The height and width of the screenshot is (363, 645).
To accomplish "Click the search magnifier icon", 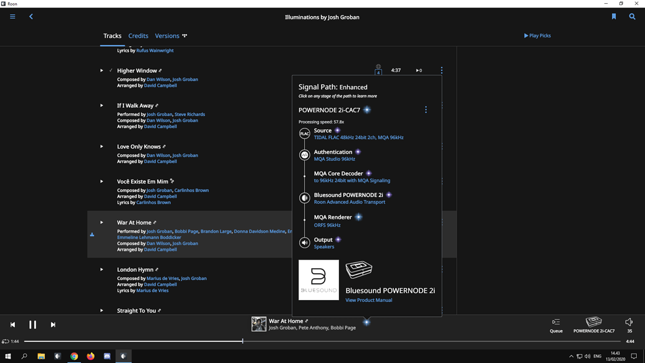I will pos(632,17).
